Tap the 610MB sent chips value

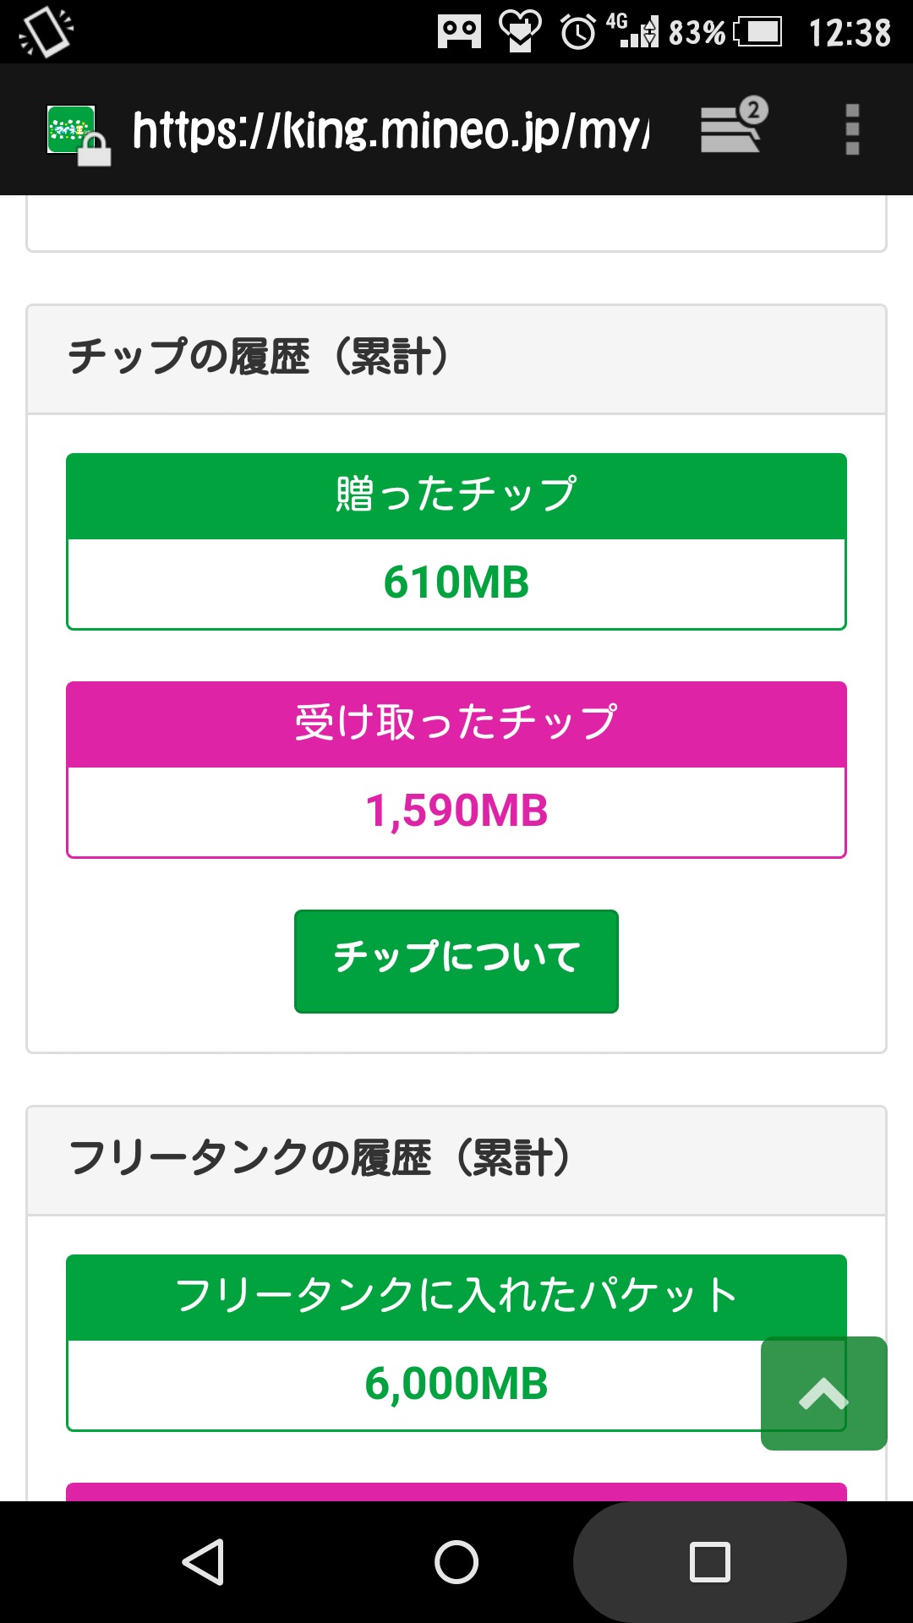(x=456, y=583)
